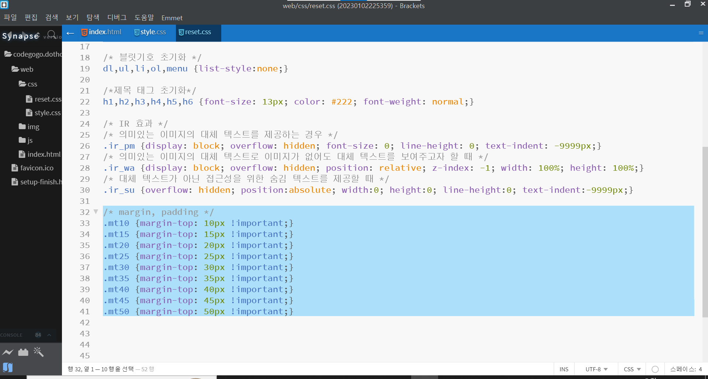Image resolution: width=708 pixels, height=379 pixels.
Task: Click the CONSOLE label
Action: pyautogui.click(x=11, y=335)
